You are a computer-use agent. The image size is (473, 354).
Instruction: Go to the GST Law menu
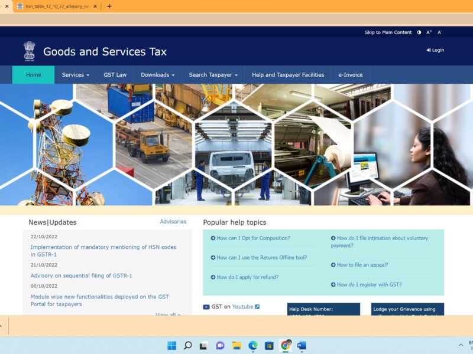click(x=115, y=75)
